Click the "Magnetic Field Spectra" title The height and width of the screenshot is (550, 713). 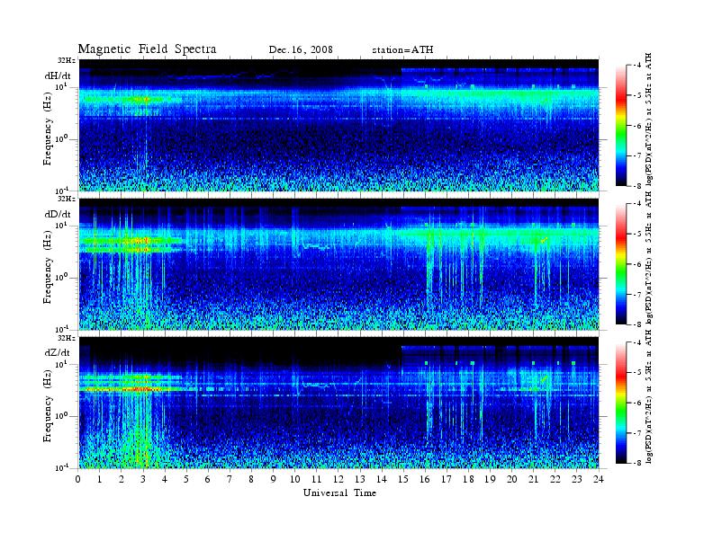pyautogui.click(x=147, y=49)
